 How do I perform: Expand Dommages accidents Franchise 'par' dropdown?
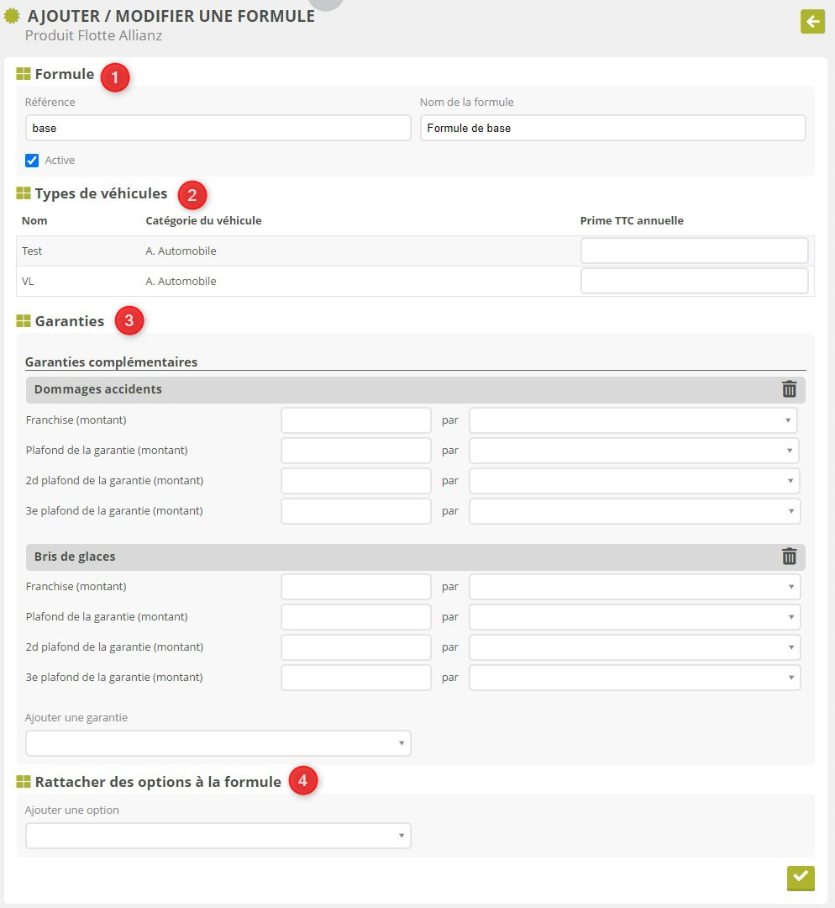[x=633, y=420]
